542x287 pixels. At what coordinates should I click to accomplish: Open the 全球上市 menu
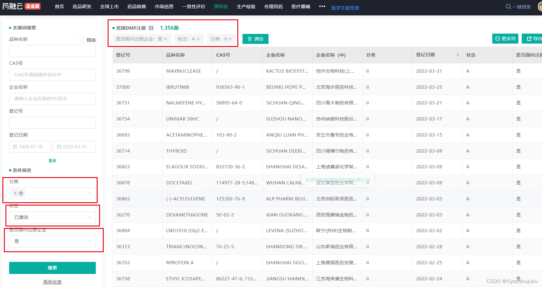tap(109, 6)
